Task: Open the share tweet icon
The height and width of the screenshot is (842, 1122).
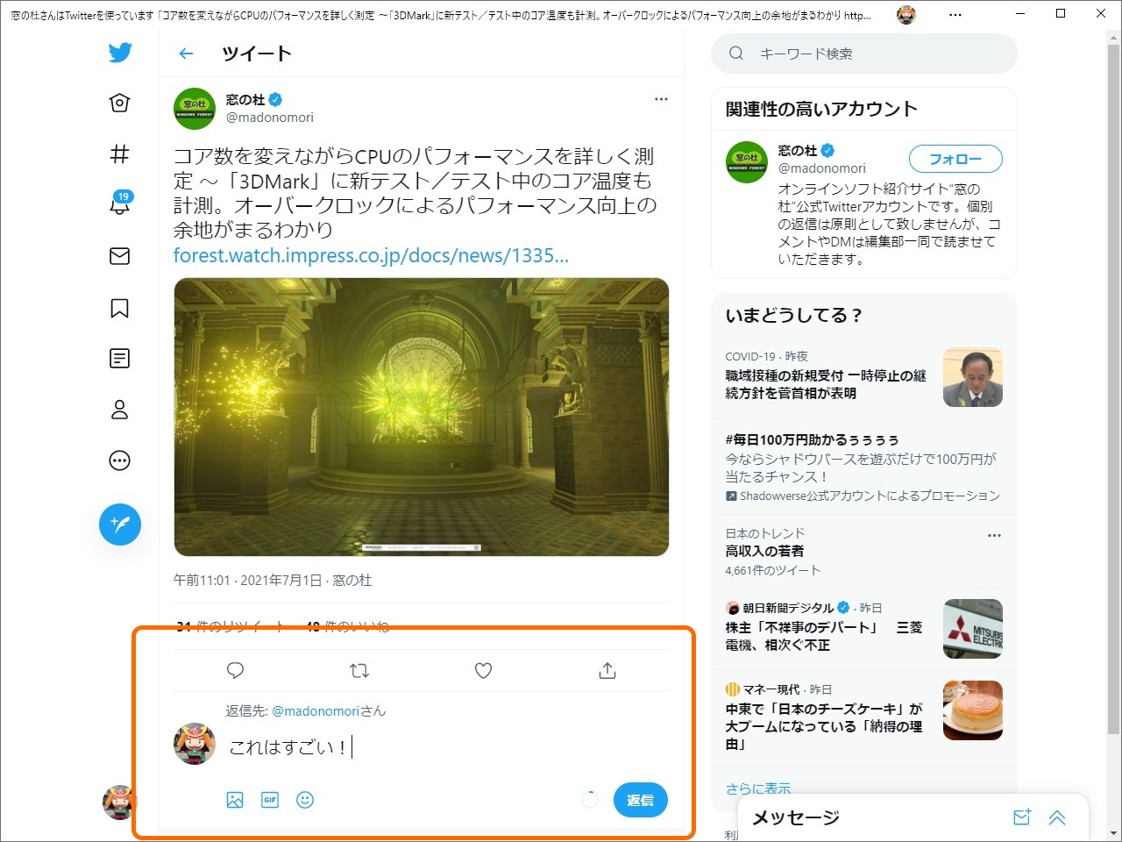Action: (x=607, y=670)
